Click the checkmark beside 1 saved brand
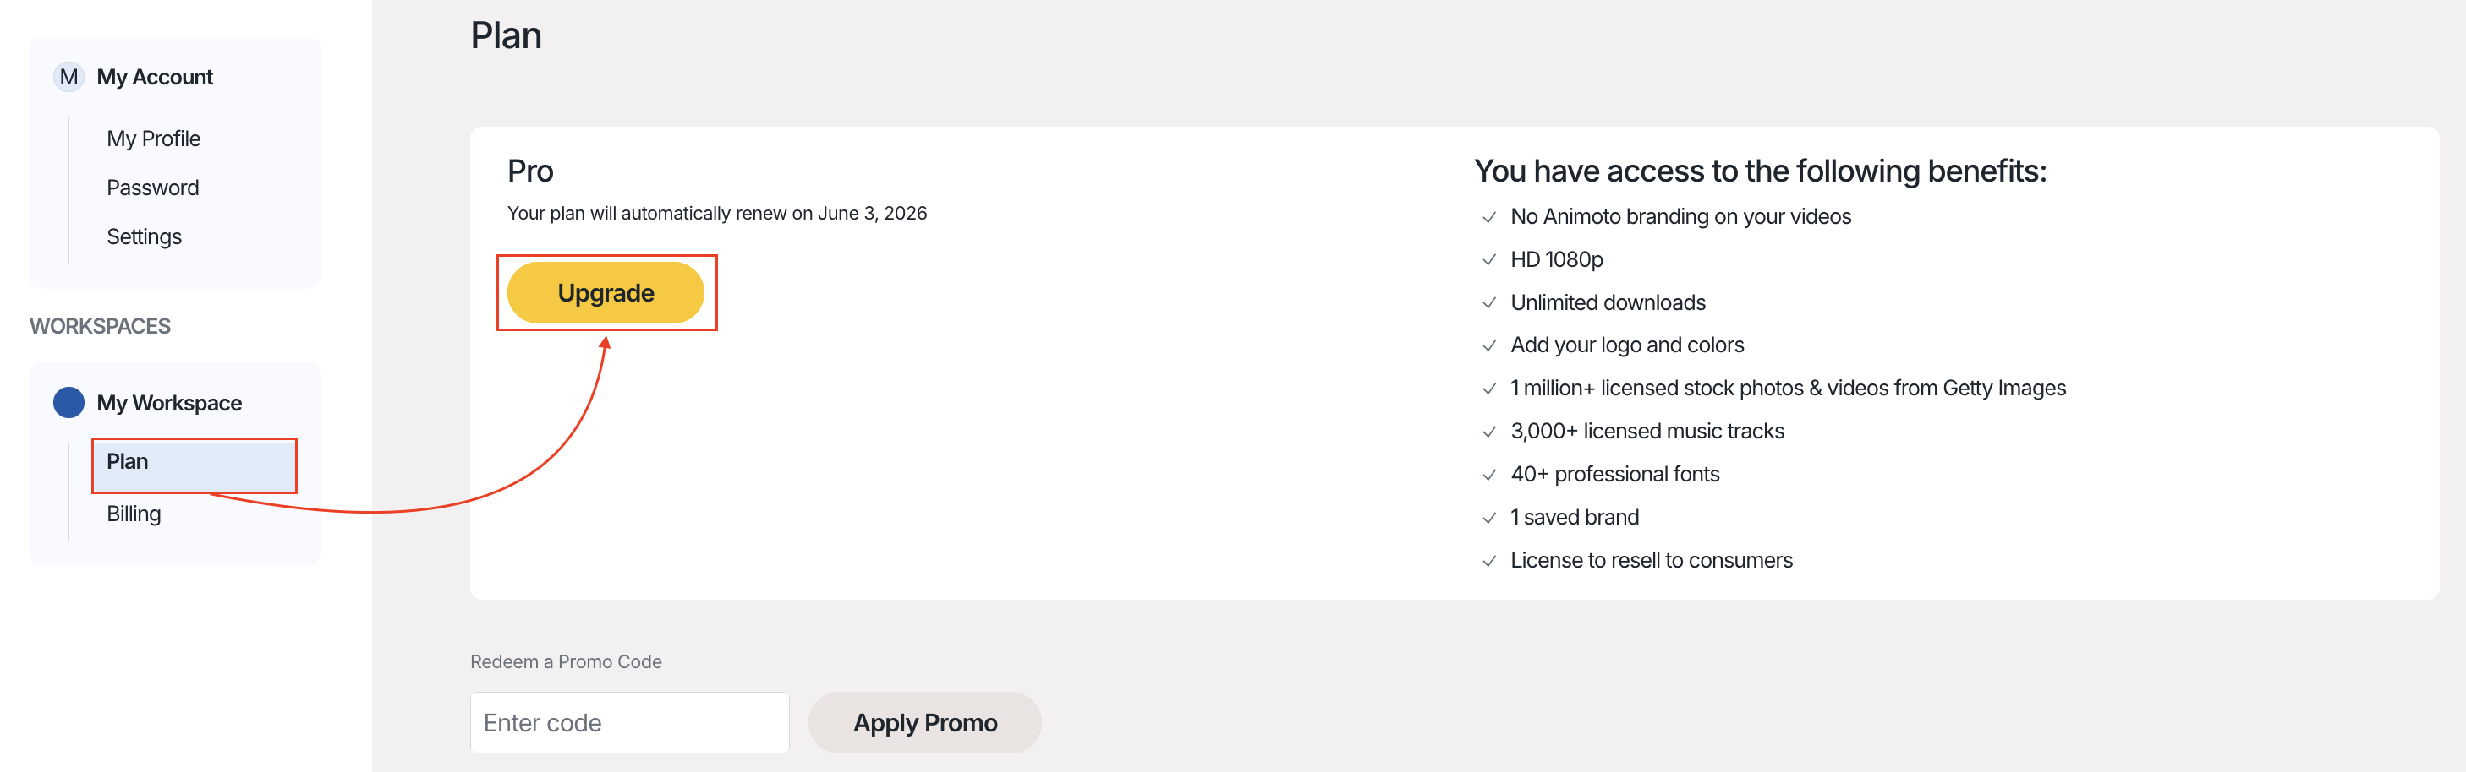Viewport: 2466px width, 772px height. 1488,518
